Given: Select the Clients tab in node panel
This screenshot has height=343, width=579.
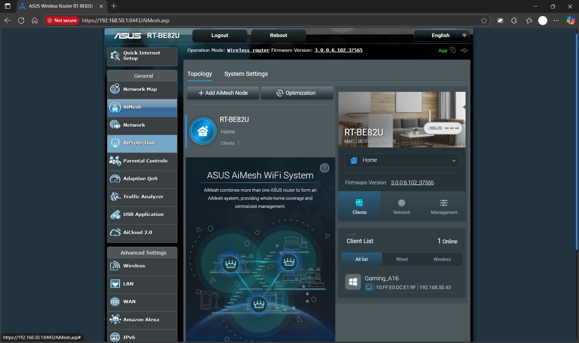Looking at the screenshot, I should click(x=359, y=206).
